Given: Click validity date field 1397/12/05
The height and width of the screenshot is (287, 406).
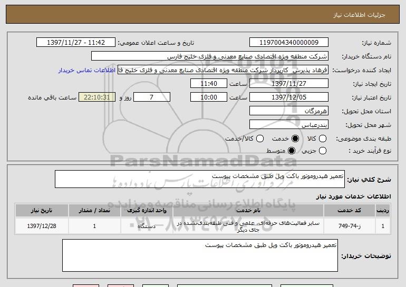Looking at the screenshot, I should [x=289, y=97].
